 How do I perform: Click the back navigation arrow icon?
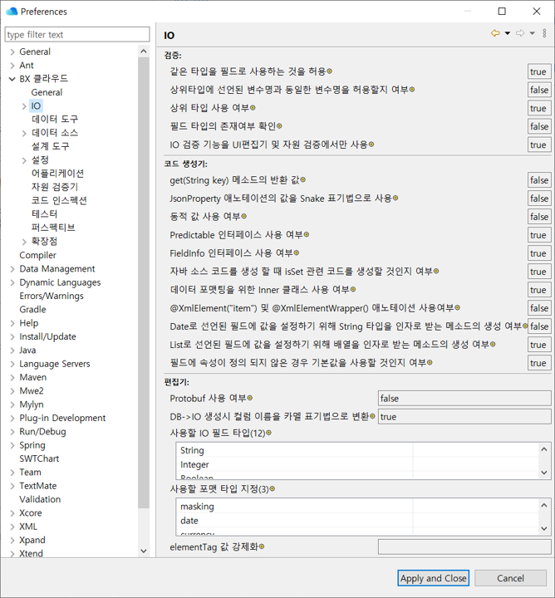click(x=495, y=34)
